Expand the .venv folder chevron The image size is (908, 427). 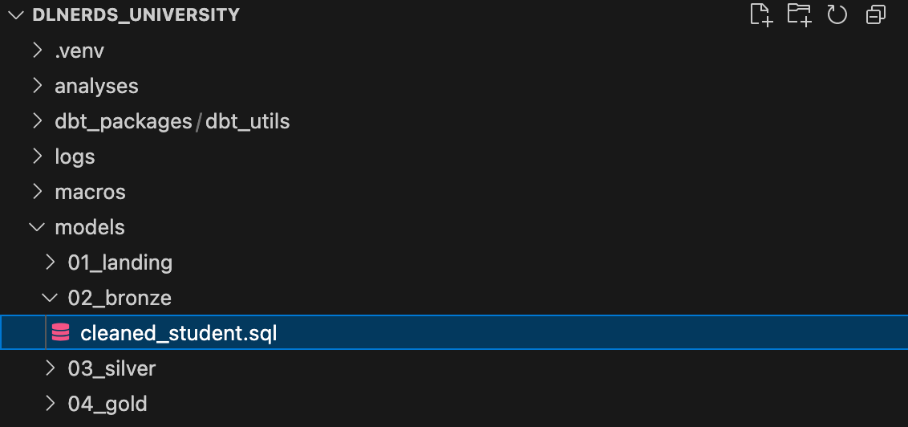click(x=38, y=51)
